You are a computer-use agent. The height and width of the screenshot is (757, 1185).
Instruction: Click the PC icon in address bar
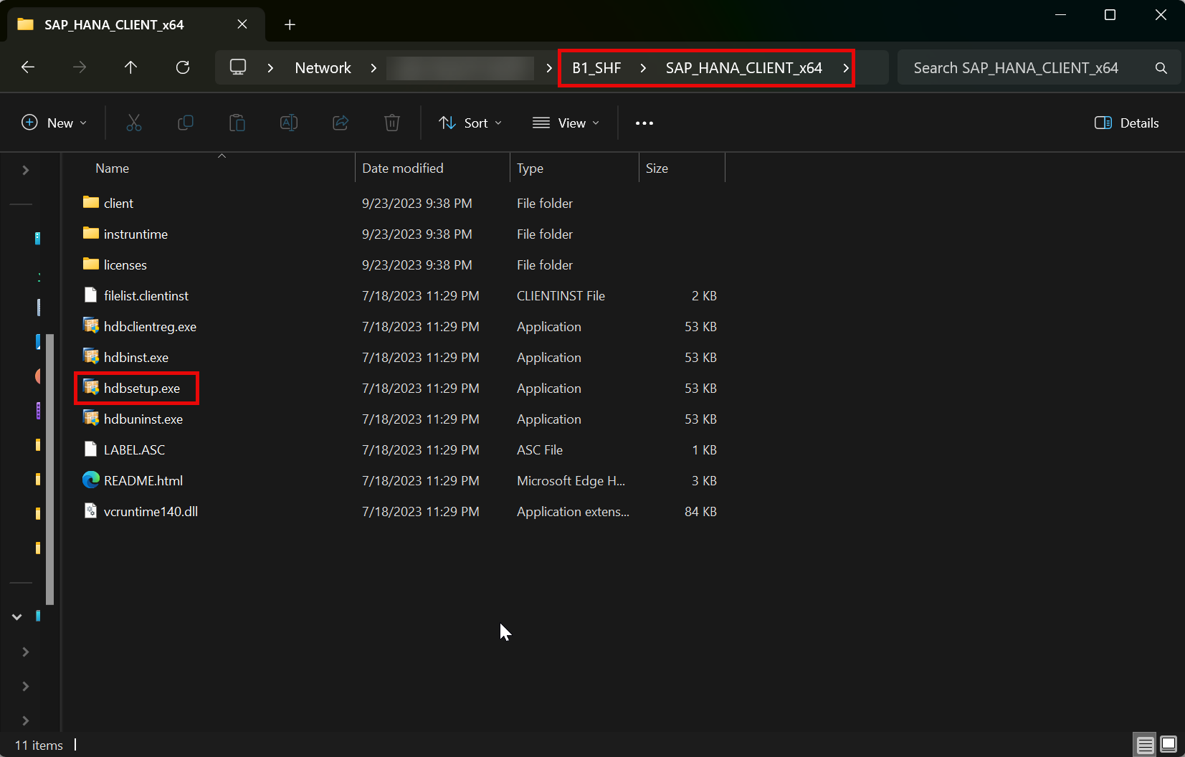click(x=238, y=67)
